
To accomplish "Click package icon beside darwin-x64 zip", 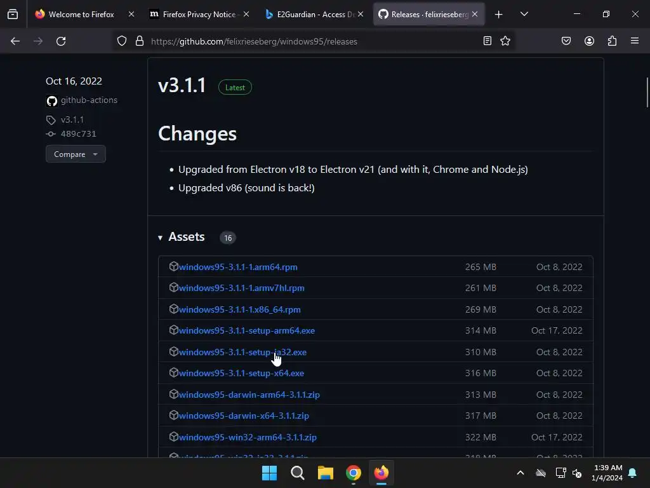I will [x=174, y=415].
